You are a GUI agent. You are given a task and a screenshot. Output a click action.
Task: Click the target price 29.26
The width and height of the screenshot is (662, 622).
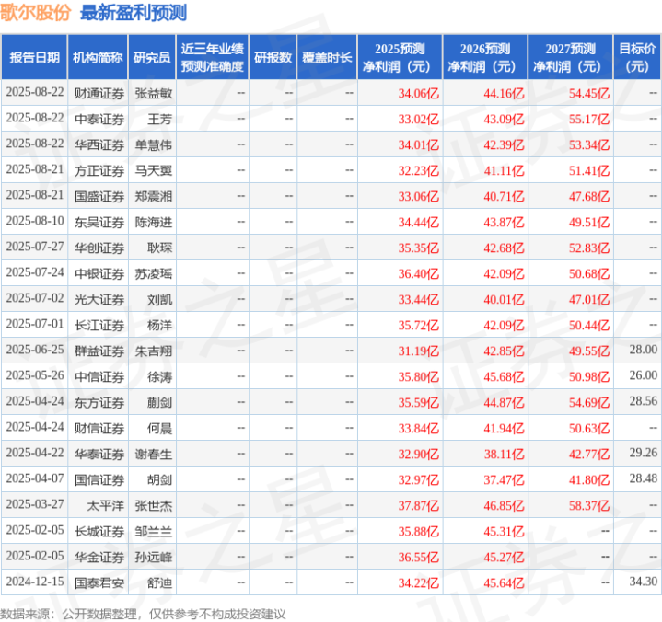pyautogui.click(x=643, y=453)
